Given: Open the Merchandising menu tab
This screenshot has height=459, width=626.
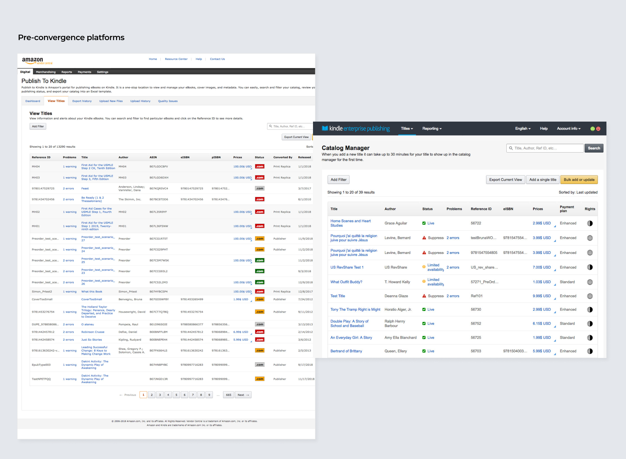Looking at the screenshot, I should 46,72.
